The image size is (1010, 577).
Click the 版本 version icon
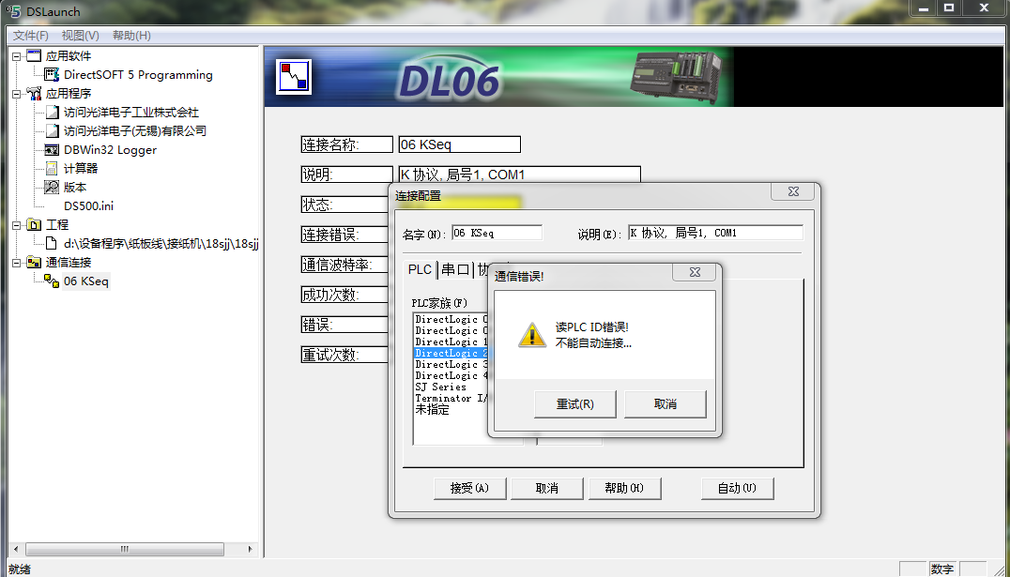tap(52, 188)
